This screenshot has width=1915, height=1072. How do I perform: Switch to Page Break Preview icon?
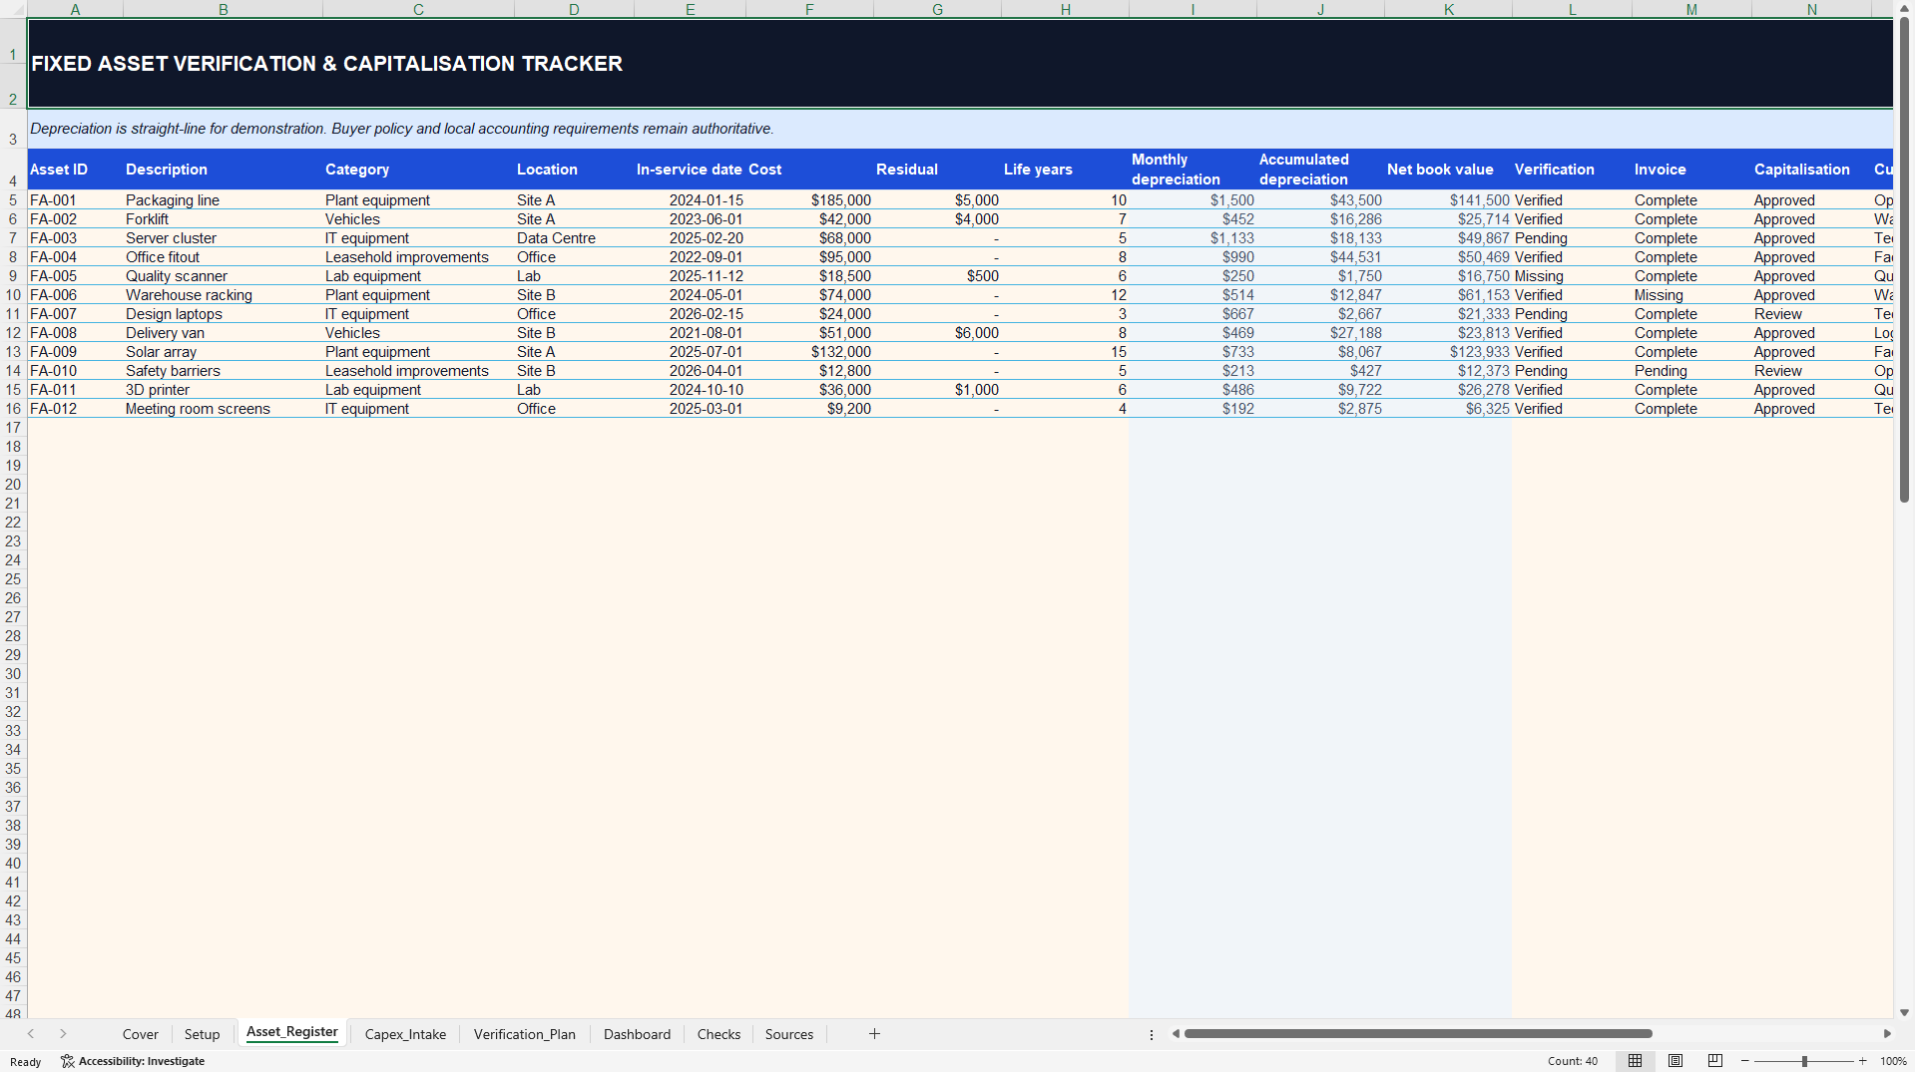click(1715, 1061)
